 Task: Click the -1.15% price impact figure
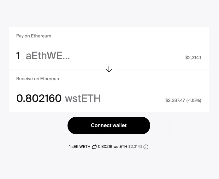point(194,100)
